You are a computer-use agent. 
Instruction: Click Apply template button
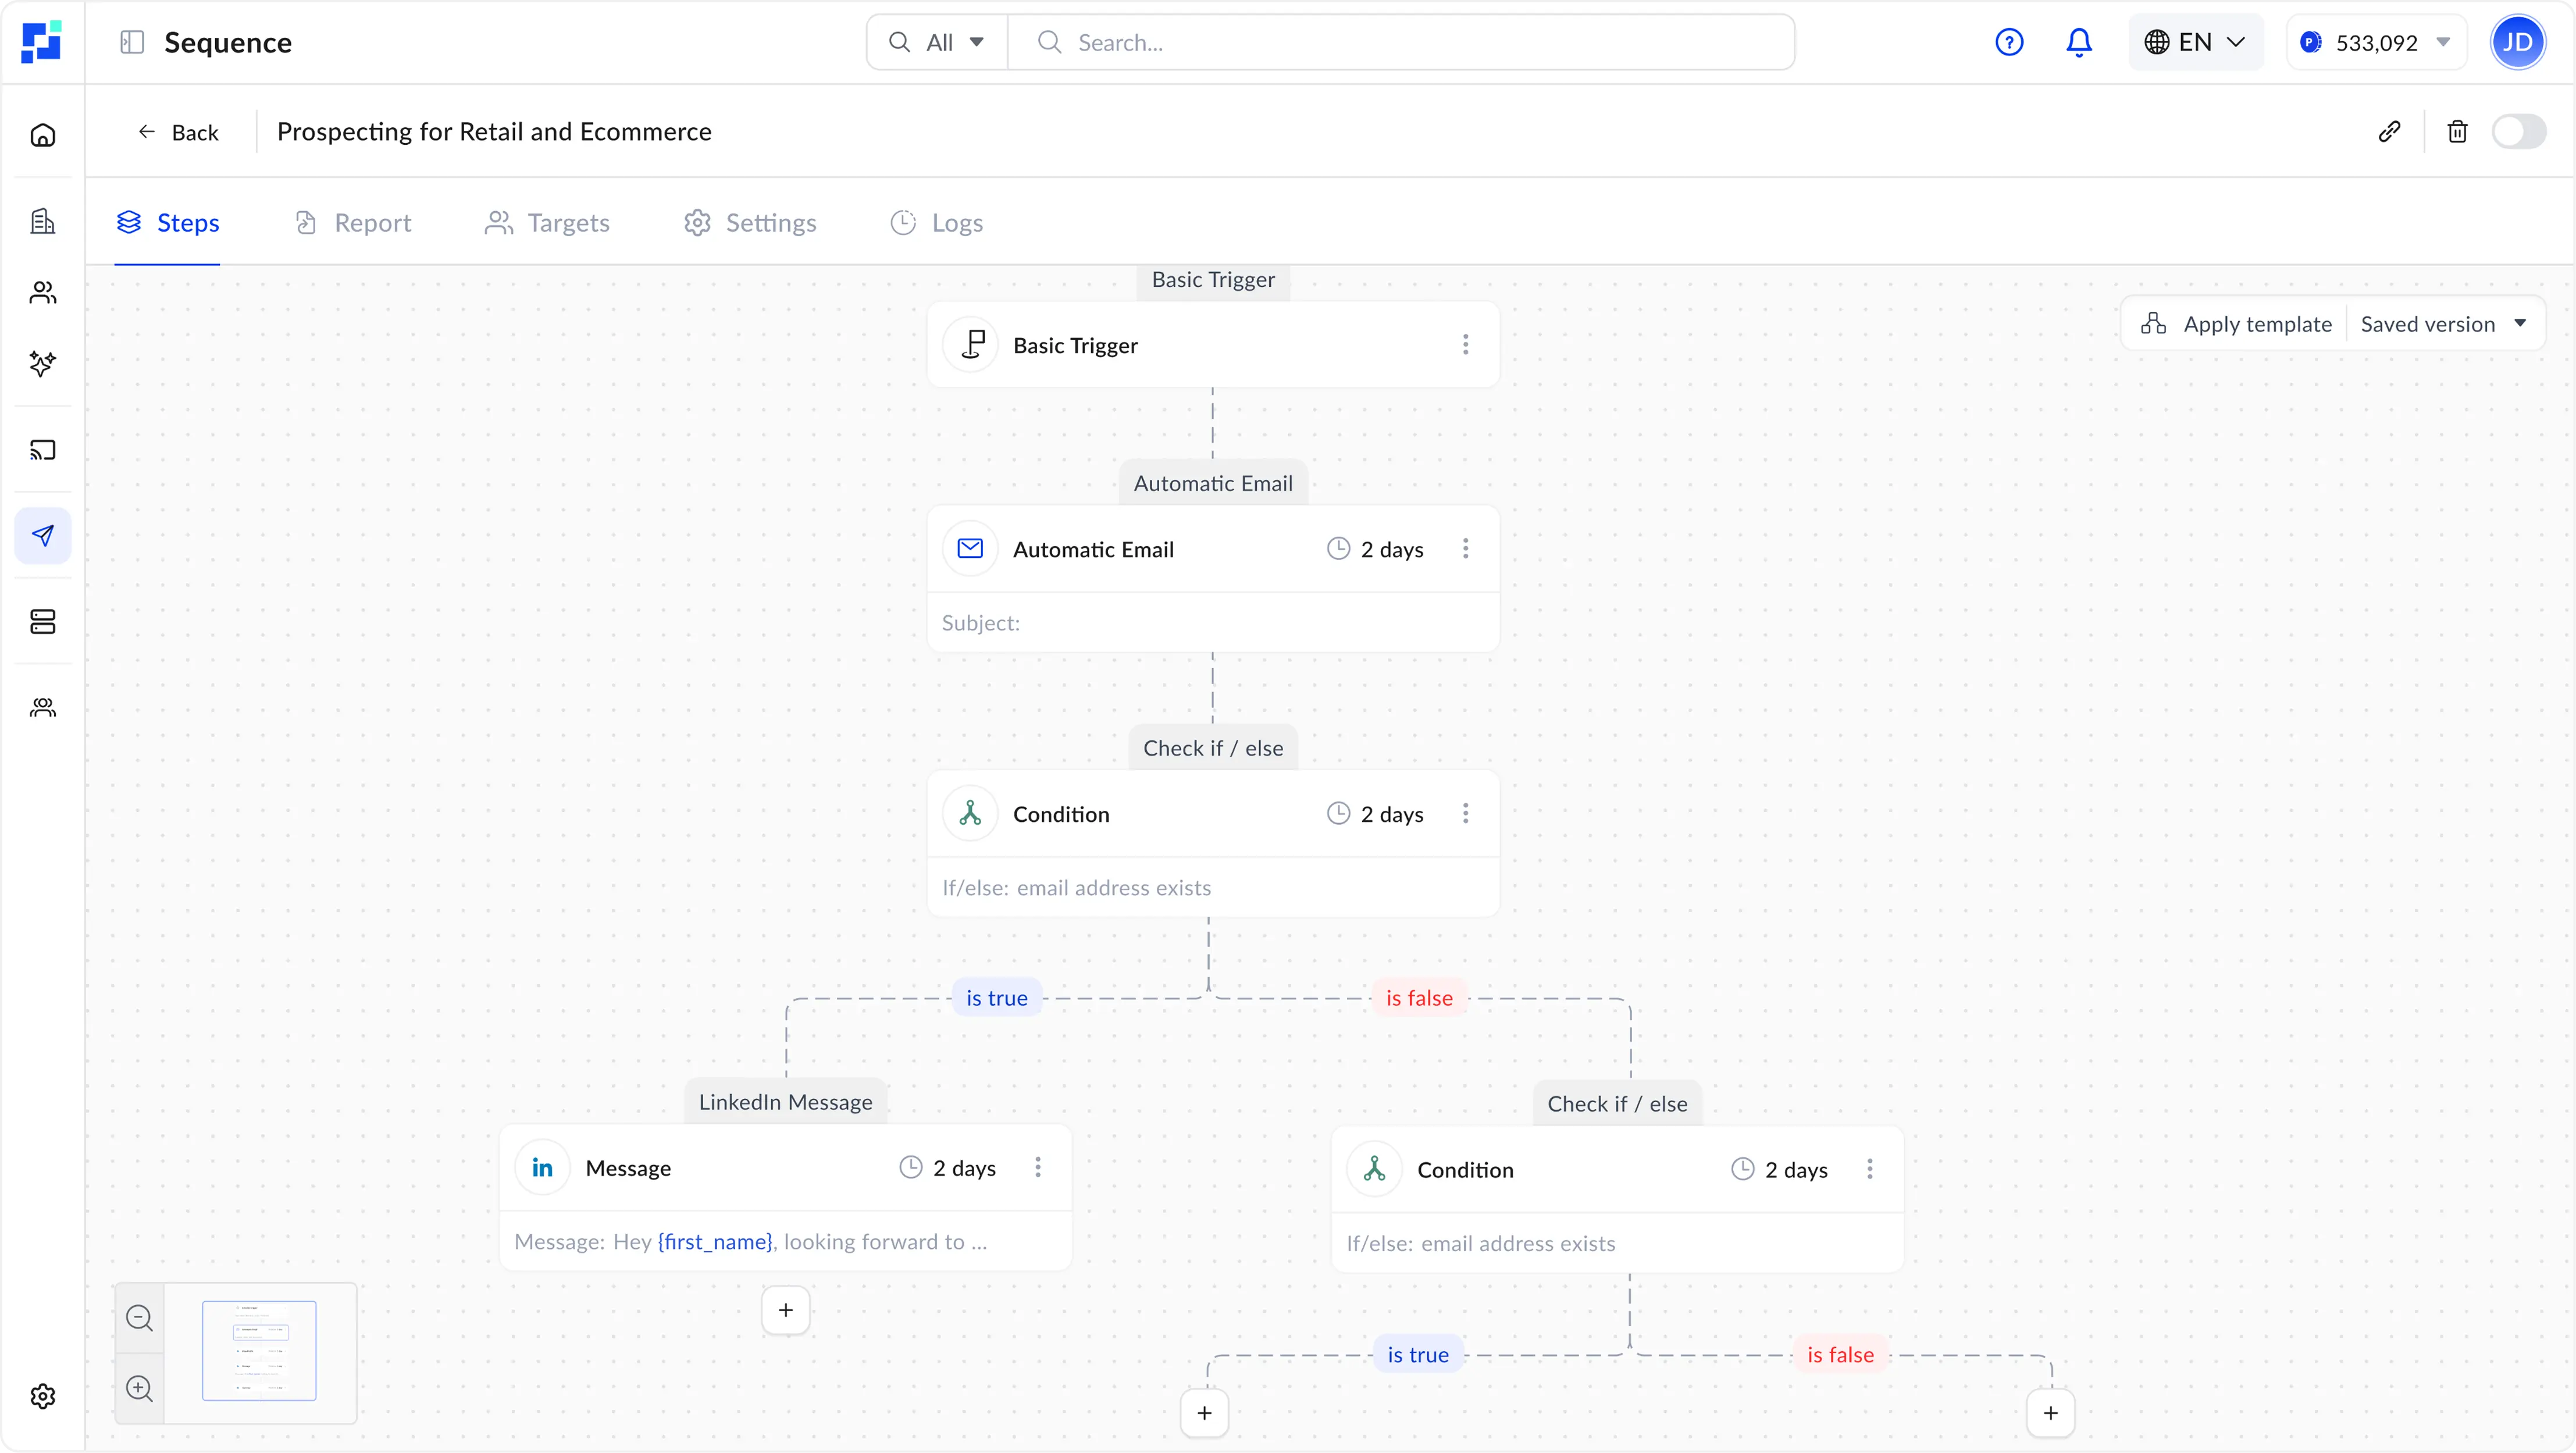pyautogui.click(x=2236, y=324)
